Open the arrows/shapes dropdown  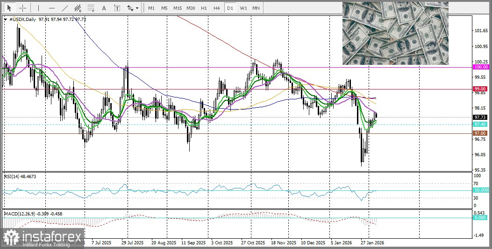(132, 8)
